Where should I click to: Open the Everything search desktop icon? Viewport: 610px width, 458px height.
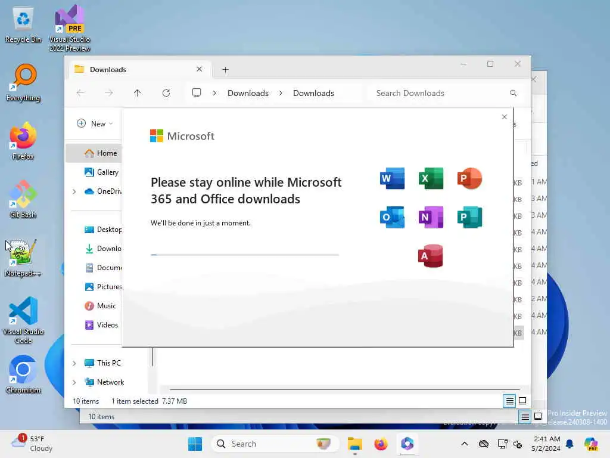click(x=23, y=82)
